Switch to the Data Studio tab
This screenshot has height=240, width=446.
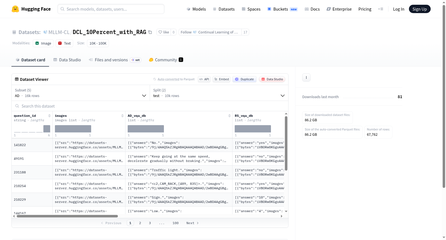pos(67,60)
